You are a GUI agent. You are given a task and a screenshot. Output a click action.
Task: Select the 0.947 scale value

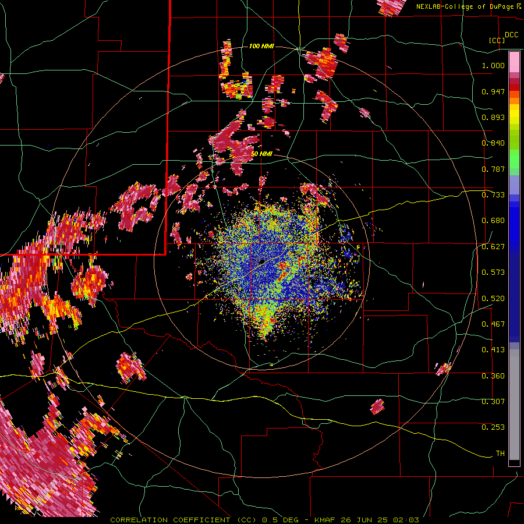click(x=493, y=91)
